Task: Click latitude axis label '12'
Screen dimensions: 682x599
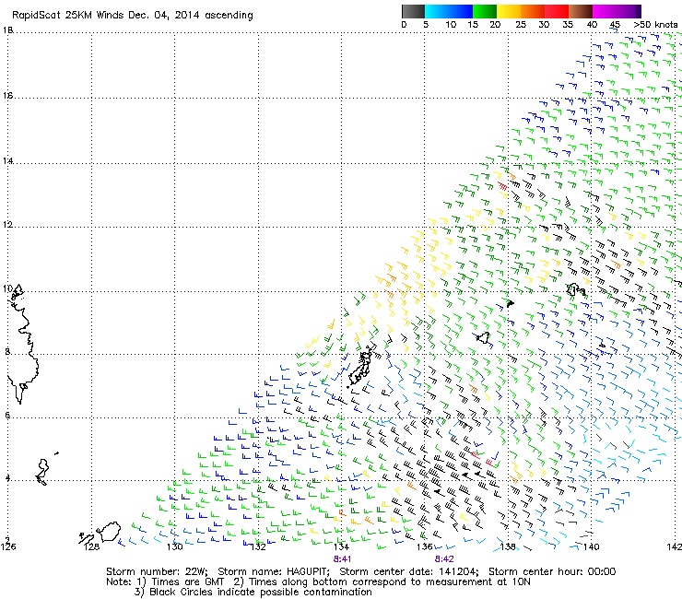Action: pos(8,225)
